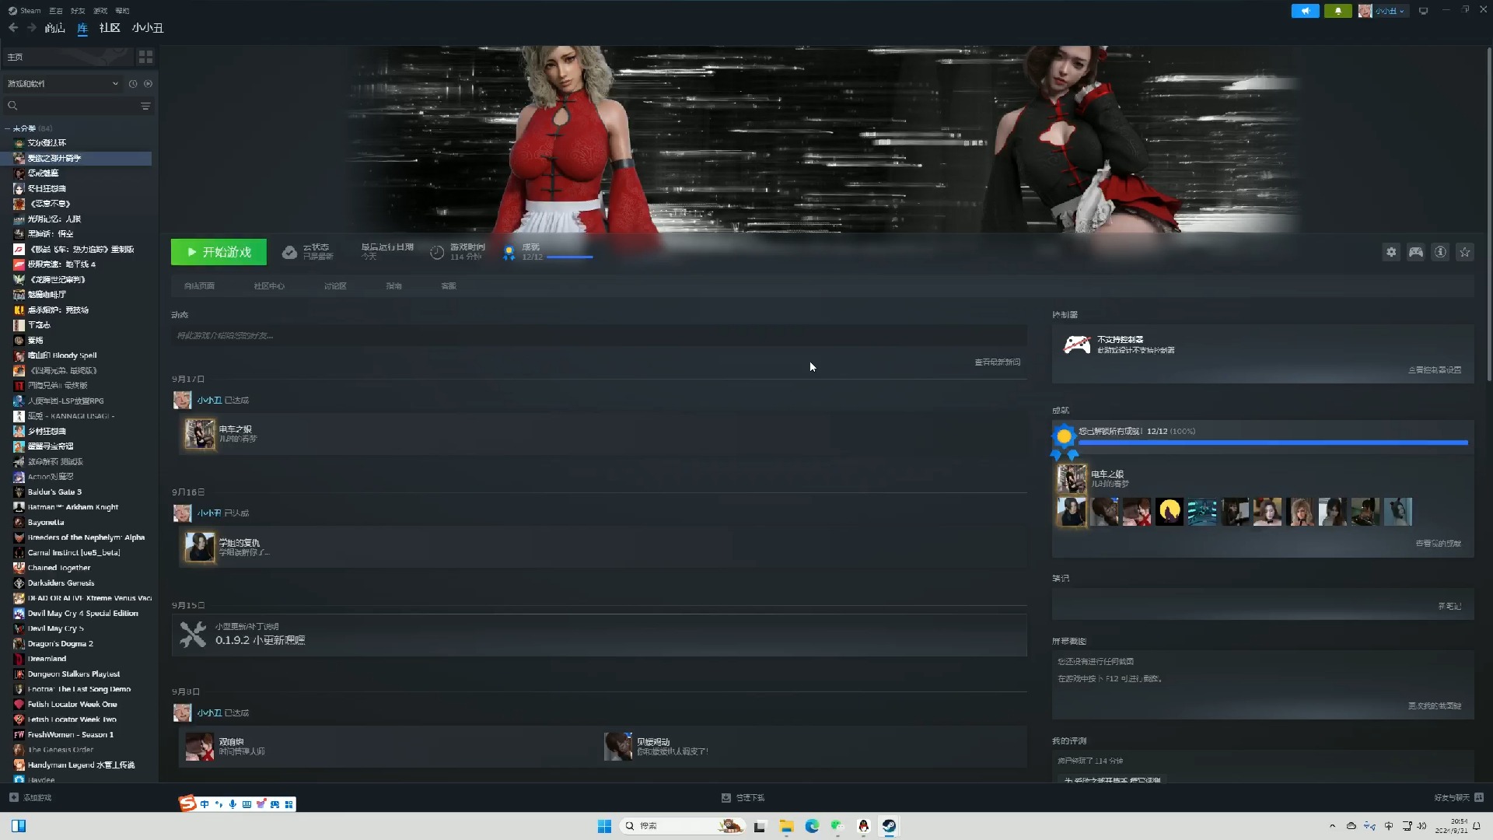Click the new note link in 笔记
1493x840 pixels.
[x=1450, y=606]
